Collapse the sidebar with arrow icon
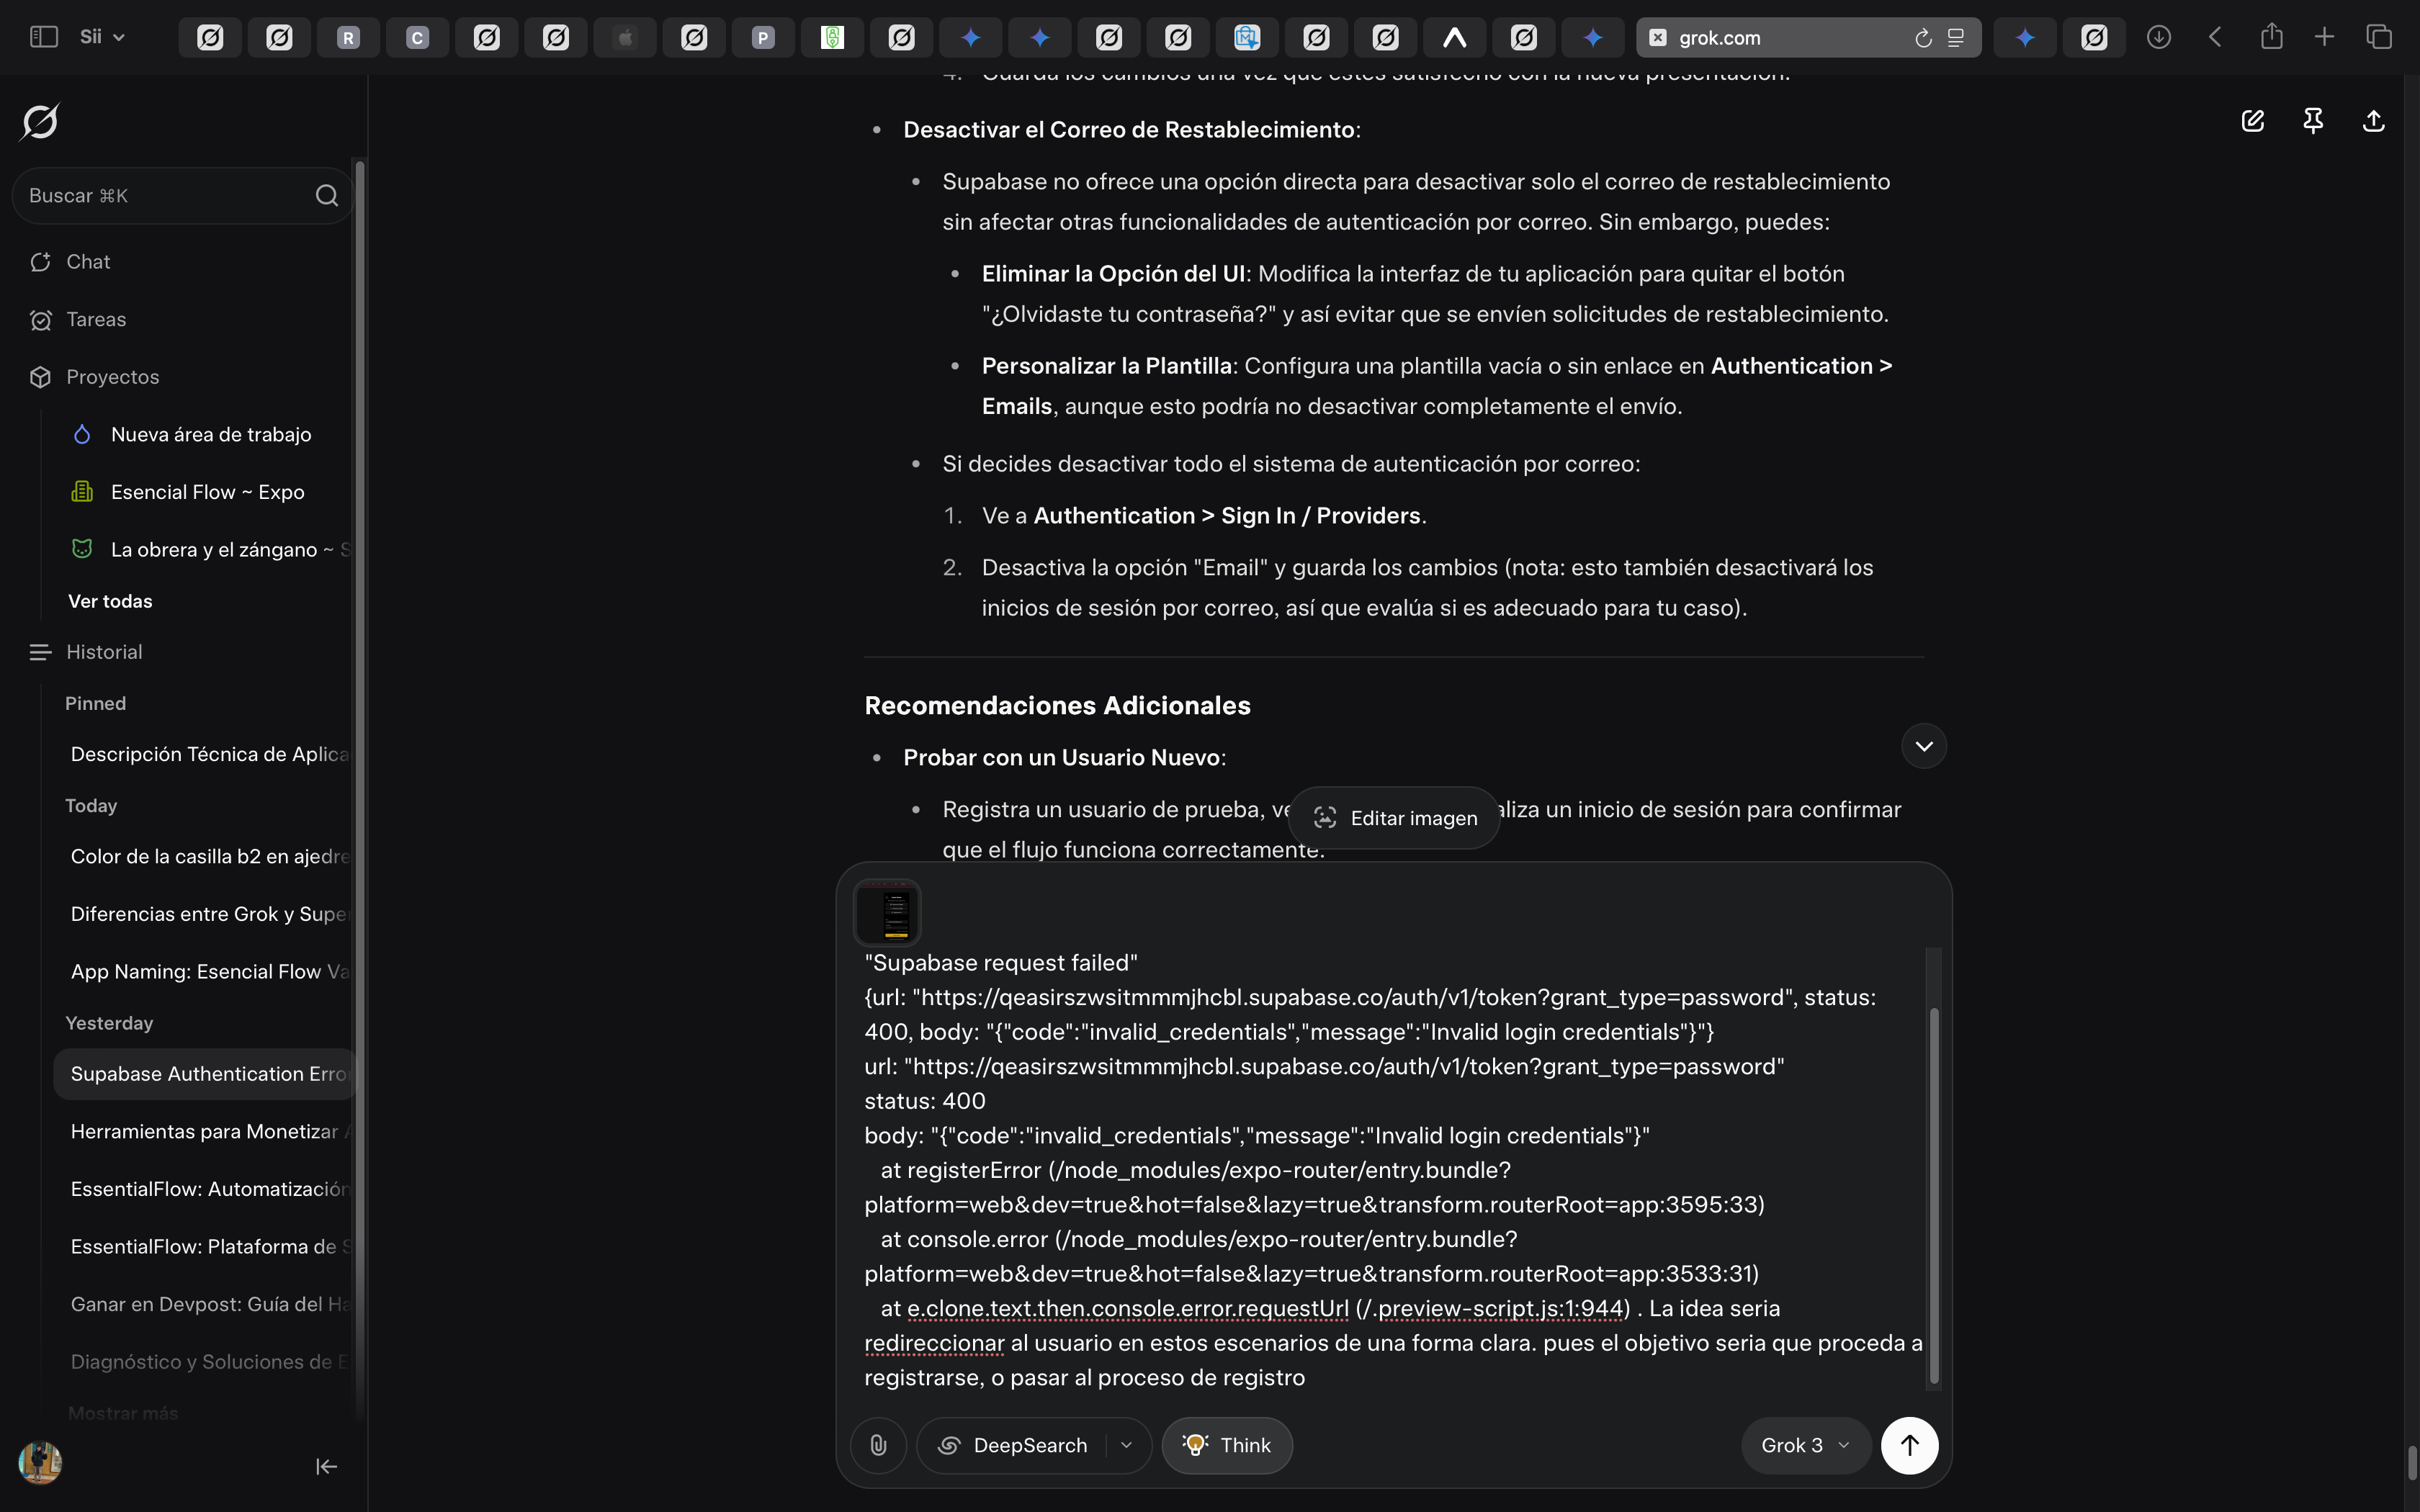 326,1466
